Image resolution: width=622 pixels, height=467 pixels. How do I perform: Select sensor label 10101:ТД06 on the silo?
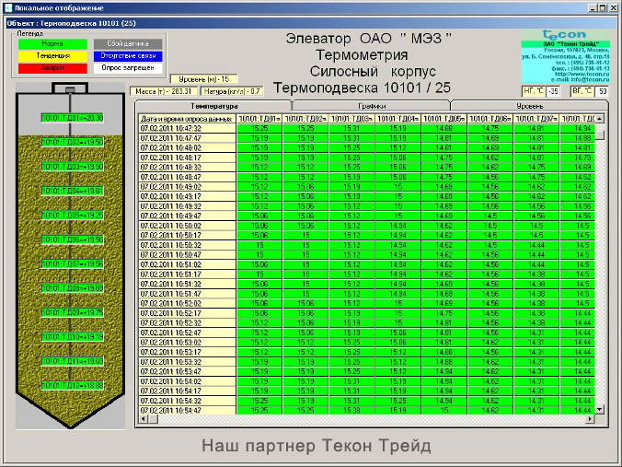tap(72, 239)
